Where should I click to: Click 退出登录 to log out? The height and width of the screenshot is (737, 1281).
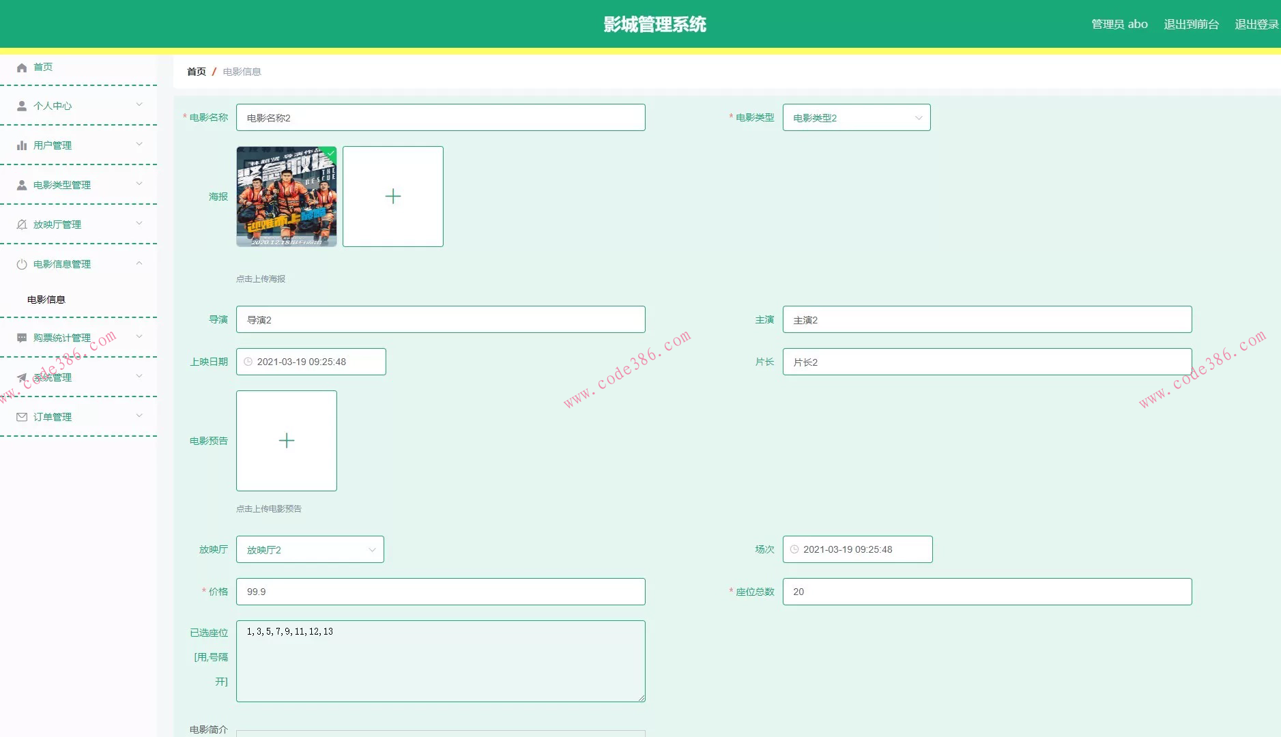[1256, 25]
